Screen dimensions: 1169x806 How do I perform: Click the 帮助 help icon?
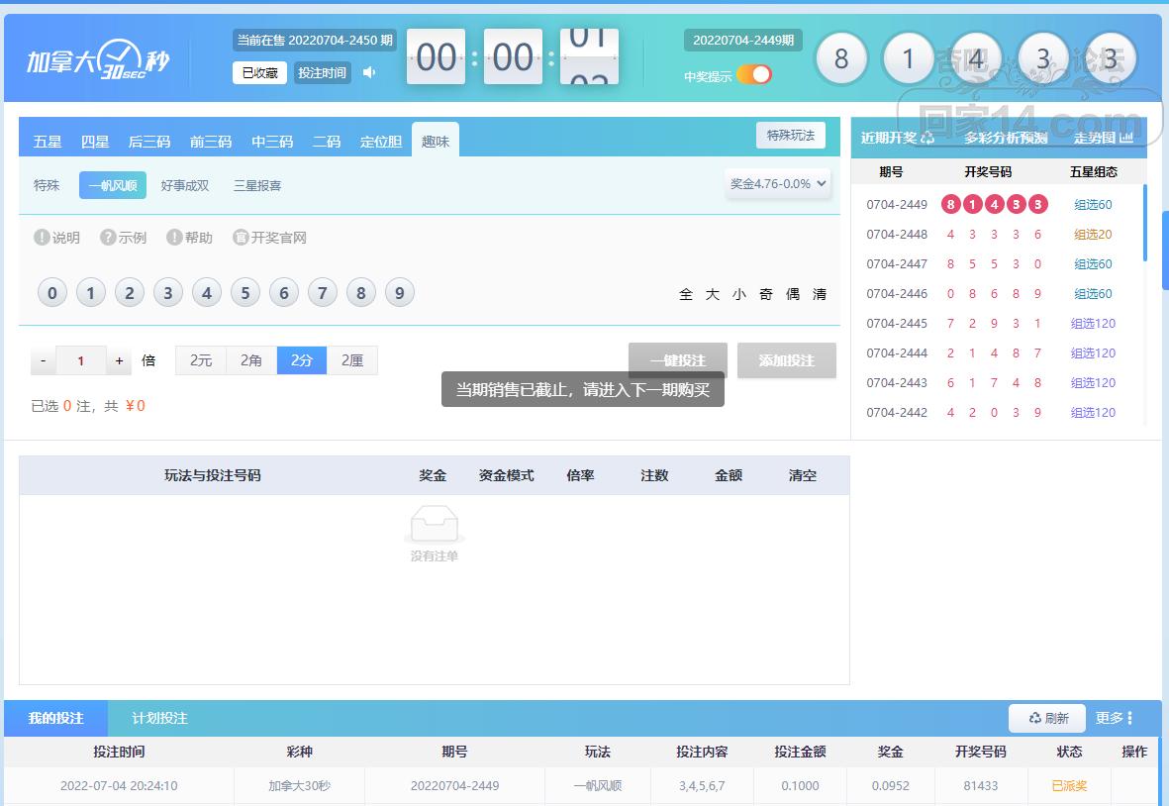[174, 238]
